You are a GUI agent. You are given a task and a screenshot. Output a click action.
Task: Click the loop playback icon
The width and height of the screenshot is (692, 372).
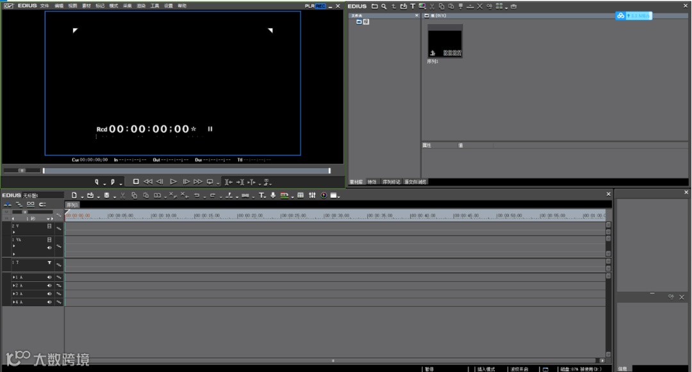[210, 182]
